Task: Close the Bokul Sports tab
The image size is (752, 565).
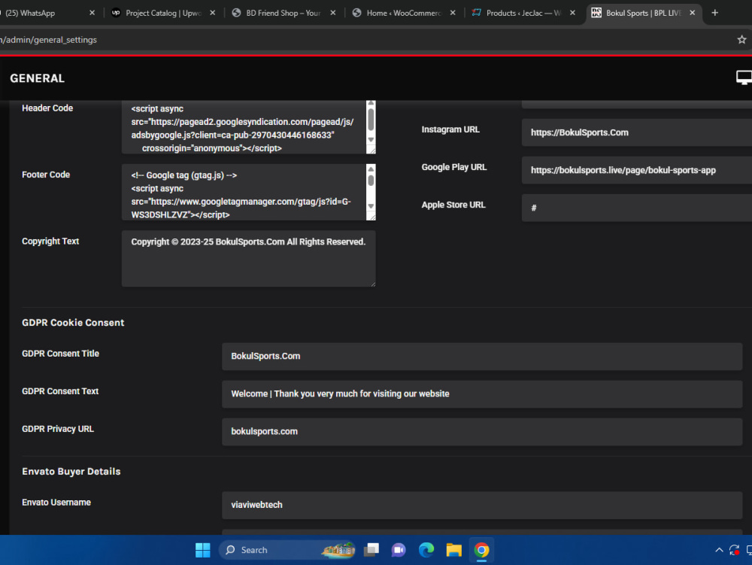Action: click(692, 13)
